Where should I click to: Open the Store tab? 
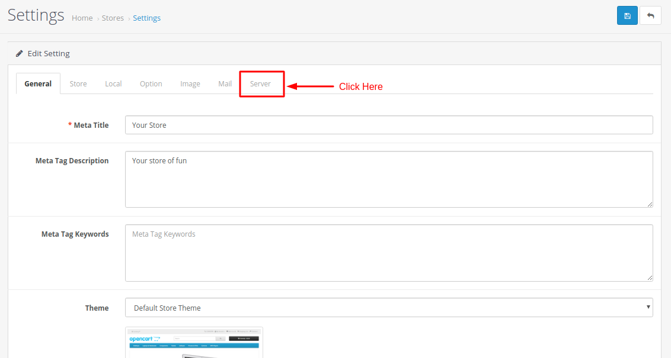point(78,84)
